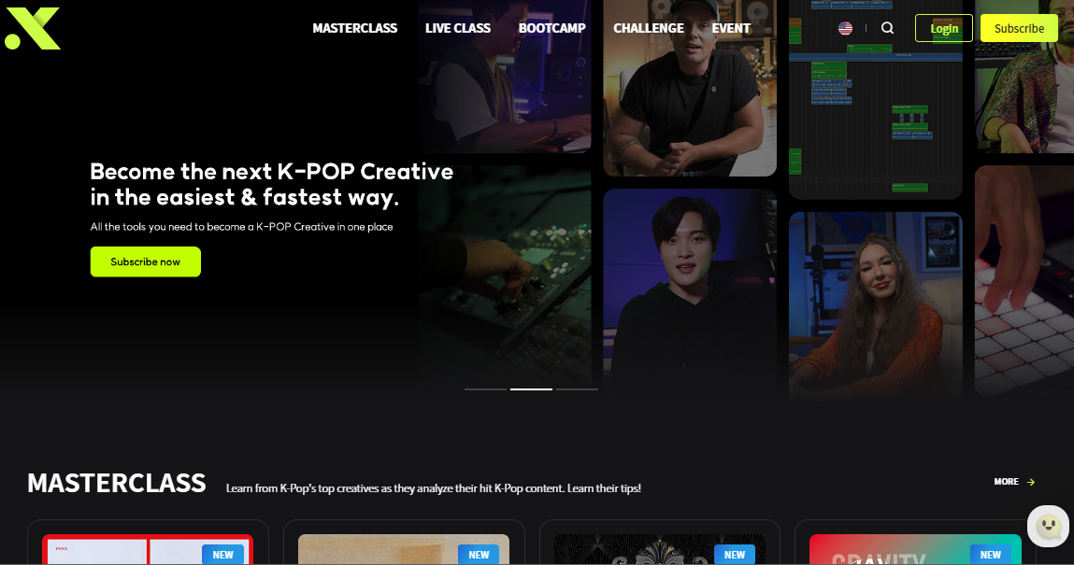Jump to the first carousel slide indicator
The image size is (1074, 565).
(485, 388)
